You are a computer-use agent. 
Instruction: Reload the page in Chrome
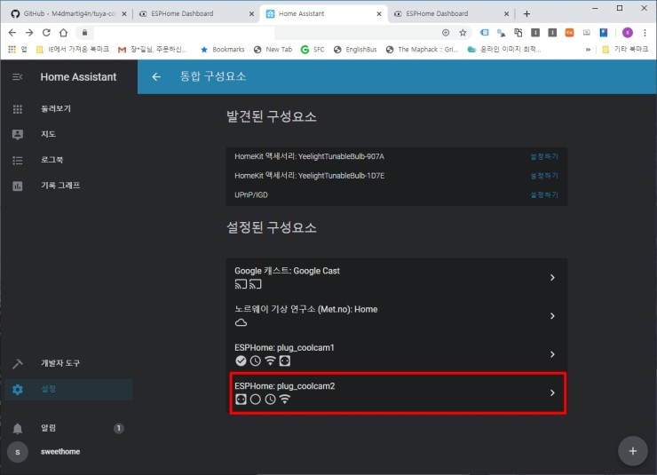pyautogui.click(x=46, y=33)
